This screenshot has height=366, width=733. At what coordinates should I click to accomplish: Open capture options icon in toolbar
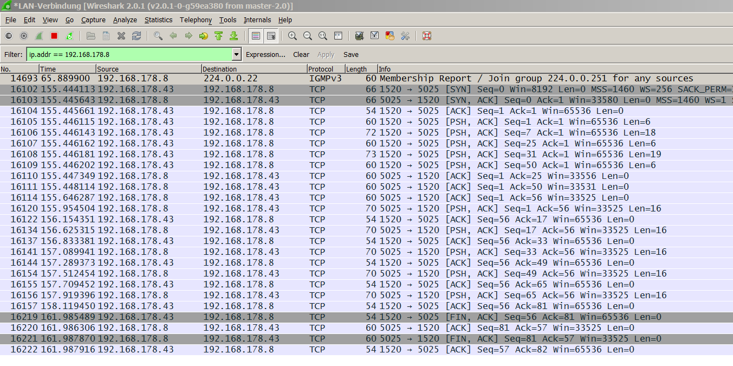tap(23, 36)
